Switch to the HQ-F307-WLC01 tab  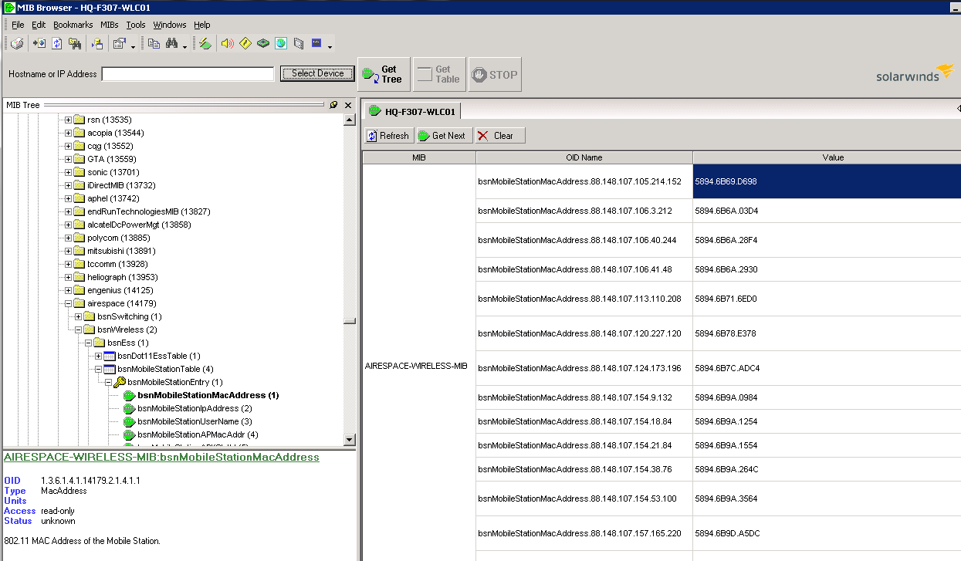(412, 111)
